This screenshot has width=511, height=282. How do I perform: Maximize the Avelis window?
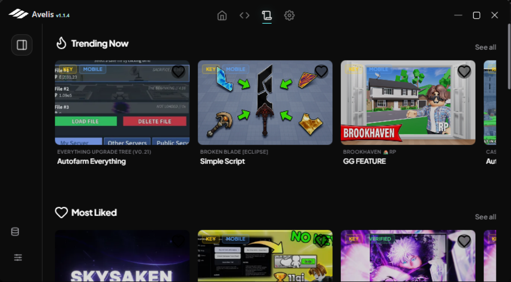476,15
